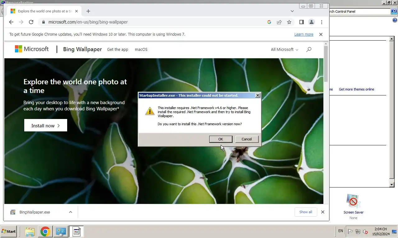The image size is (398, 238).
Task: Open Control Panel help icon
Action: point(395,20)
